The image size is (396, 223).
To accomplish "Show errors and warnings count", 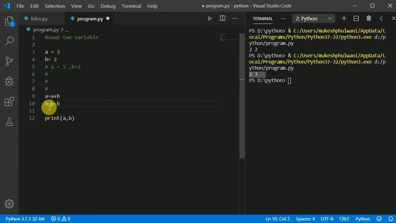I will [61, 219].
